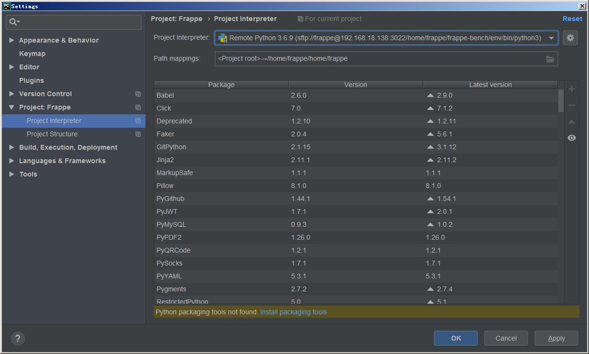Click version 1.44.1 of PyGithub

pos(300,199)
